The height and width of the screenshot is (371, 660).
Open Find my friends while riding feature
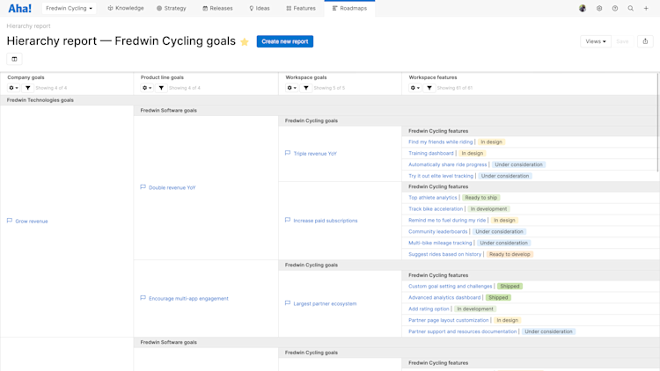pos(441,142)
